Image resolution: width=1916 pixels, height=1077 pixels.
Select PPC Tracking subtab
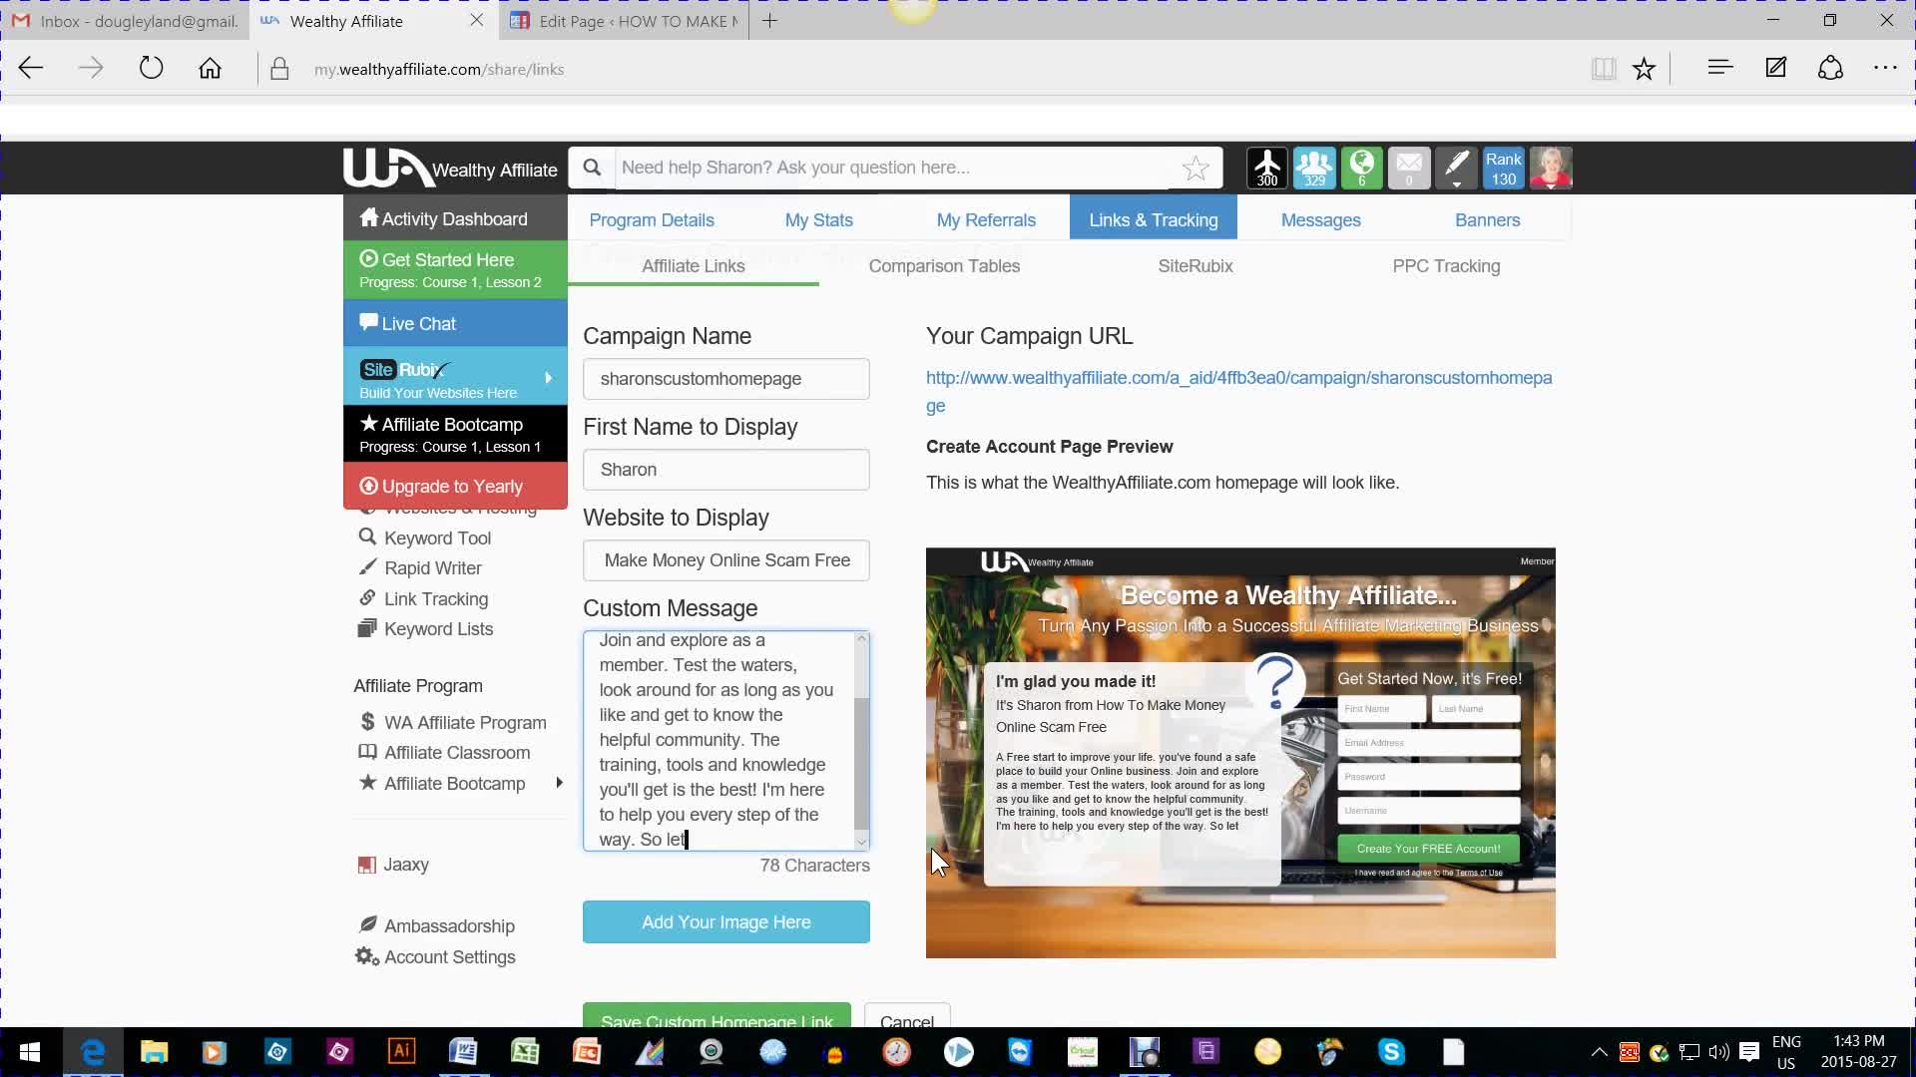point(1446,266)
